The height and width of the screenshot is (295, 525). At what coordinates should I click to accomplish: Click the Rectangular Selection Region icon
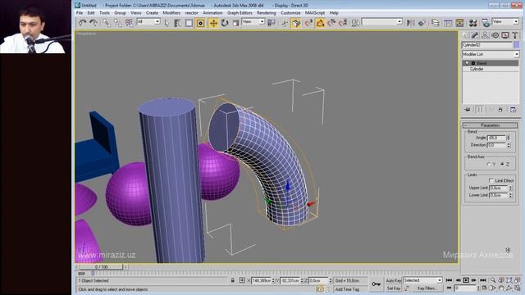tap(189, 23)
